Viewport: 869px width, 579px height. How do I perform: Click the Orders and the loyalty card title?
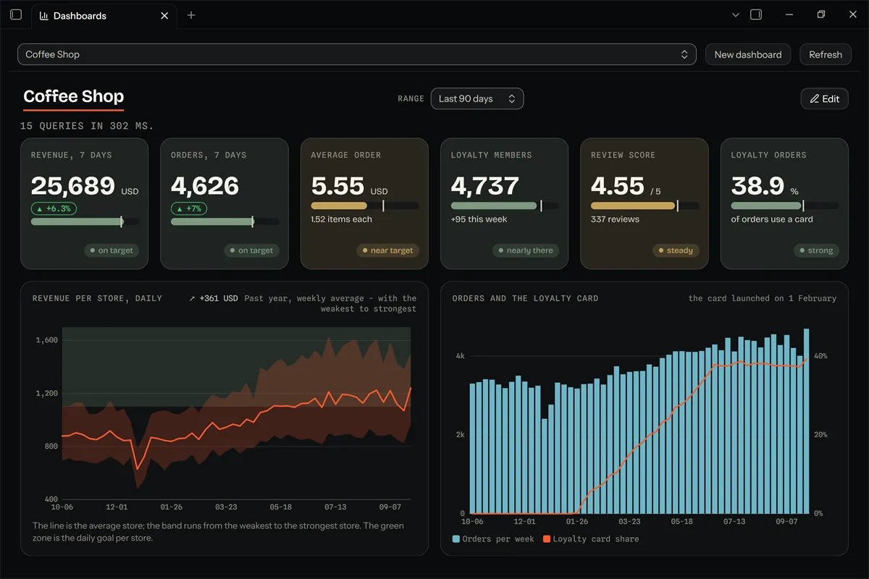525,298
